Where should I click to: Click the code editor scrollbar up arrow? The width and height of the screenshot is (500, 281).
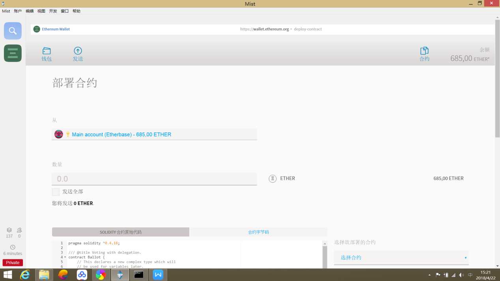[x=325, y=243]
